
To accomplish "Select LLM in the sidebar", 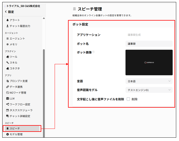I will (12, 98).
